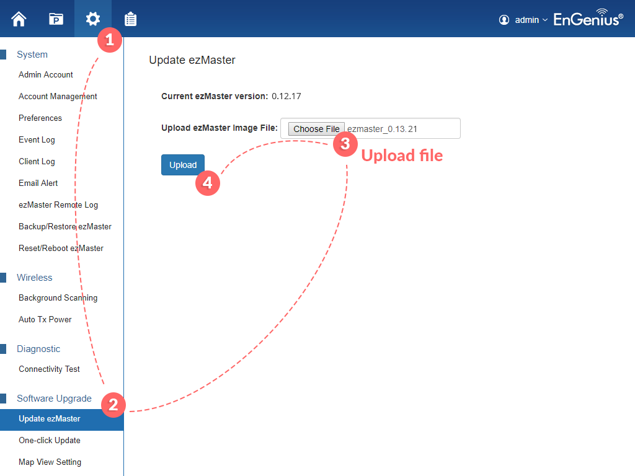This screenshot has width=635, height=476.
Task: Open the clipboard list icon
Action: [130, 19]
